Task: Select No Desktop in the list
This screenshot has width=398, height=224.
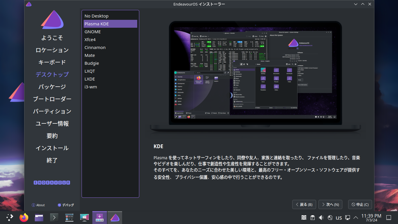Action: pyautogui.click(x=110, y=16)
